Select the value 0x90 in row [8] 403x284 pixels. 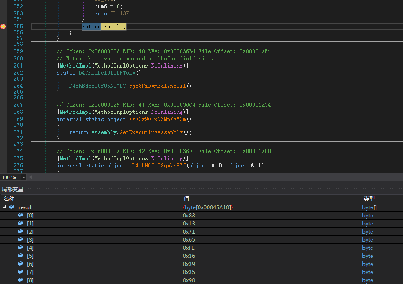189,280
